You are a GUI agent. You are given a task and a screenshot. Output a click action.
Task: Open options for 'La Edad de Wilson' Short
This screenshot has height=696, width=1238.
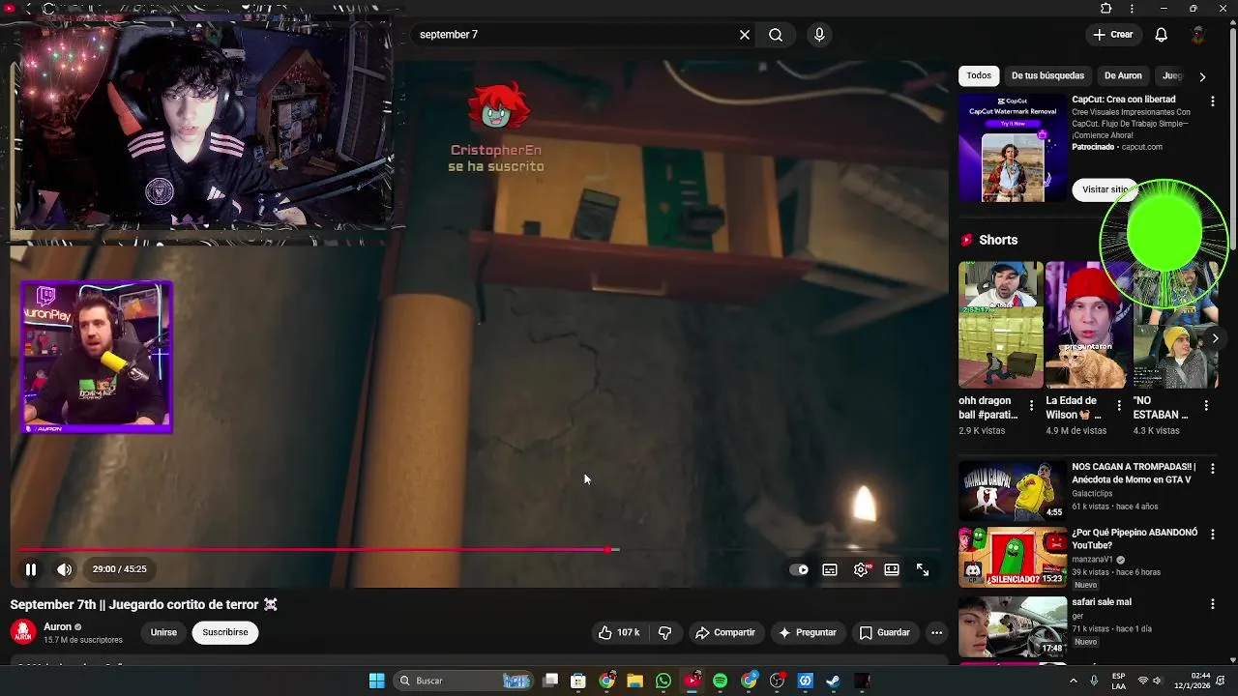(x=1119, y=406)
